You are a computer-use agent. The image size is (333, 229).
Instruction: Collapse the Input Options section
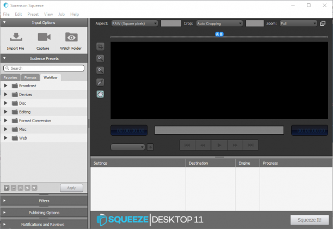(4, 22)
